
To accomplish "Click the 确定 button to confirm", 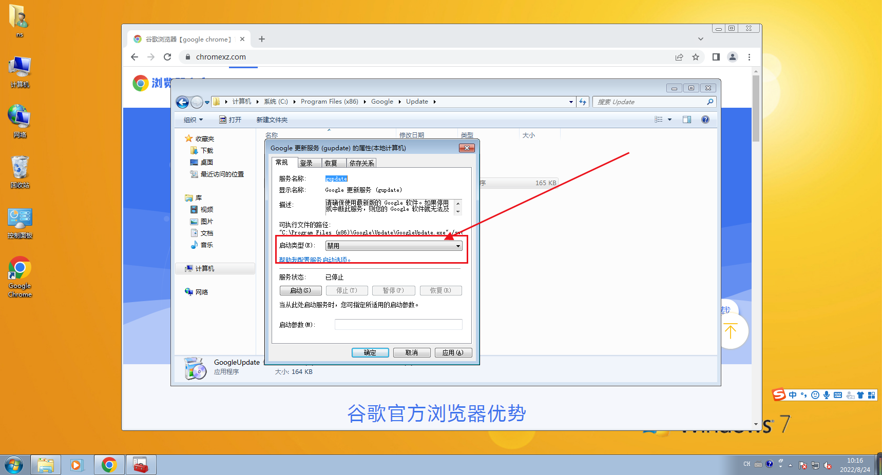I will coord(370,352).
